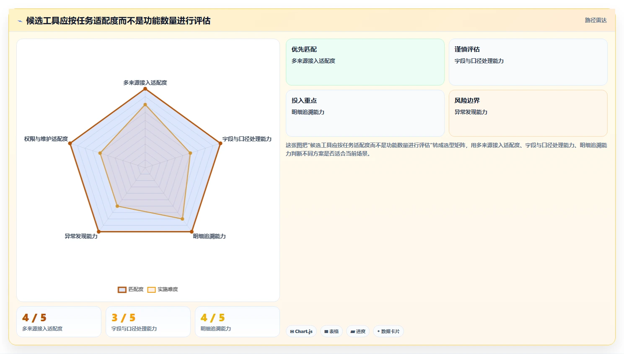This screenshot has height=354, width=624.
Task: Click 匹配度 outer point on 明细追溯能力 axis
Action: (x=192, y=232)
